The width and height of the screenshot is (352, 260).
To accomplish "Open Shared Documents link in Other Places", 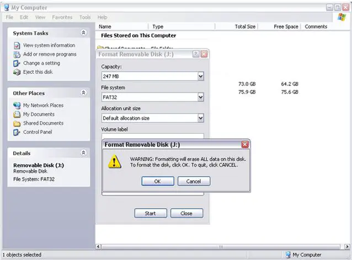I will click(44, 123).
